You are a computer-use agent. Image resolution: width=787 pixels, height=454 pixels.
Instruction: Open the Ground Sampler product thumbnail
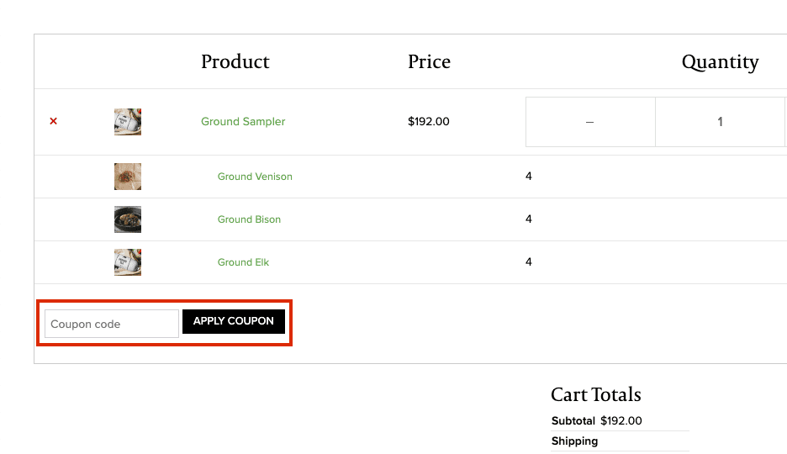[128, 122]
